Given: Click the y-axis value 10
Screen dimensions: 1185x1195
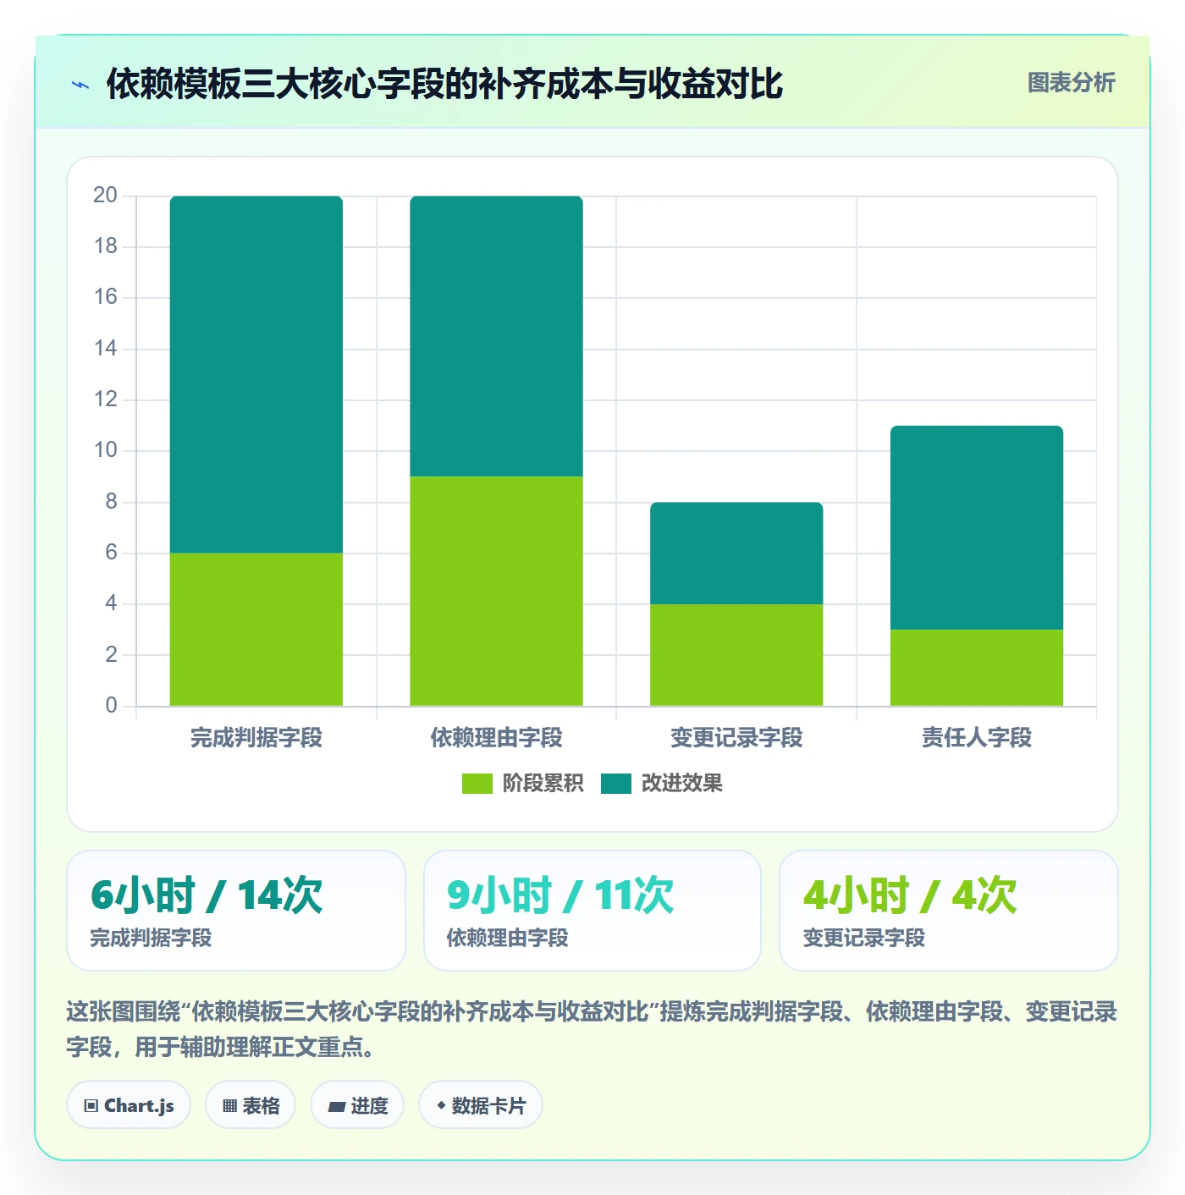Looking at the screenshot, I should click(x=105, y=450).
